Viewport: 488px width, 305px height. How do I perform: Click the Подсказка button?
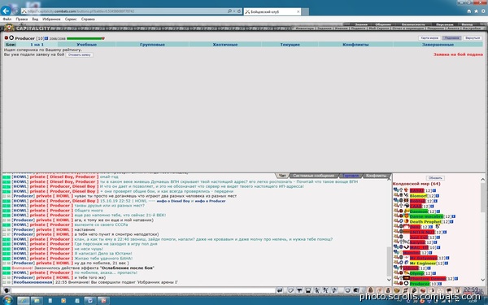(x=451, y=38)
